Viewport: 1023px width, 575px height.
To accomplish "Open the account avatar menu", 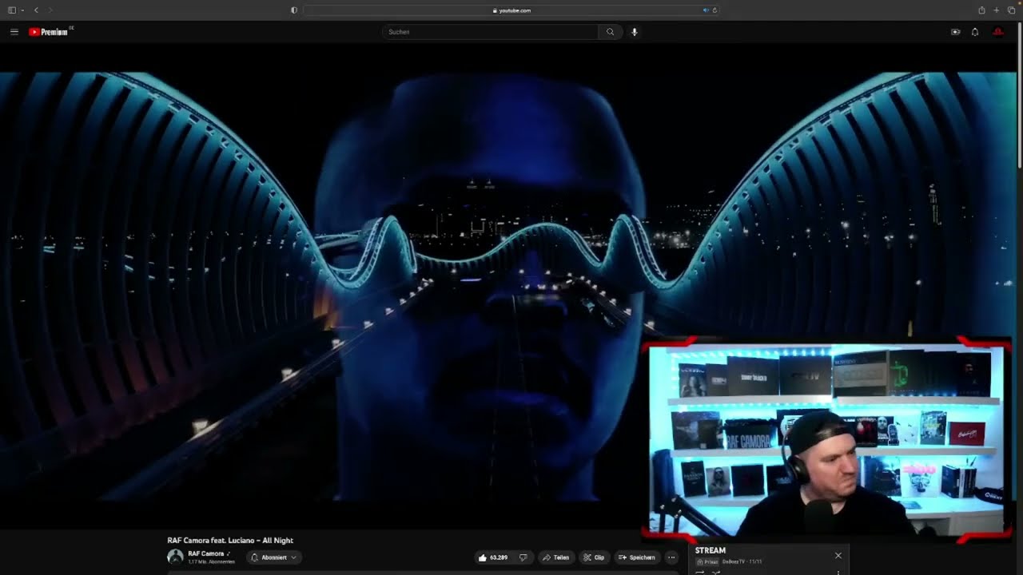I will click(x=997, y=32).
